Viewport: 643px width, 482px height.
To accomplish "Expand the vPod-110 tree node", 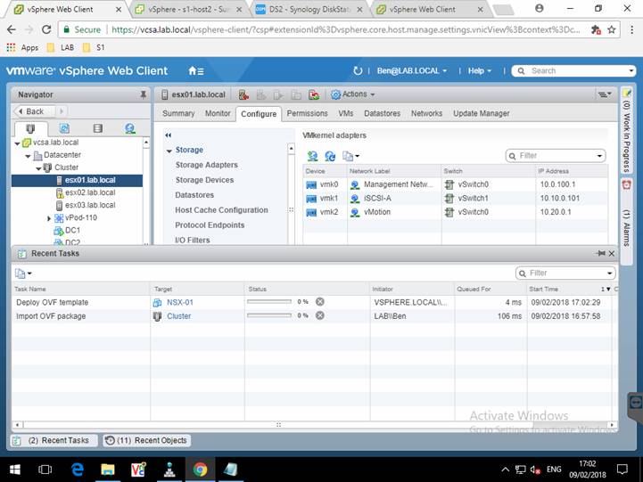I will click(49, 218).
